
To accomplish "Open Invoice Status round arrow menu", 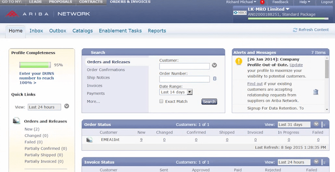I will coord(316,162).
